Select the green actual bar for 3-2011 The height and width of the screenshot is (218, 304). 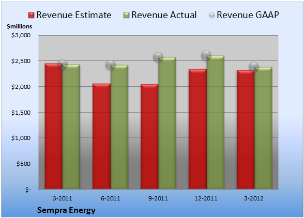click(x=71, y=127)
